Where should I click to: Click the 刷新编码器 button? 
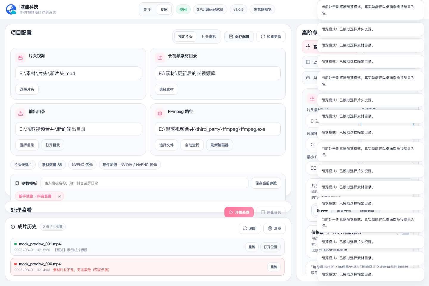point(220,145)
